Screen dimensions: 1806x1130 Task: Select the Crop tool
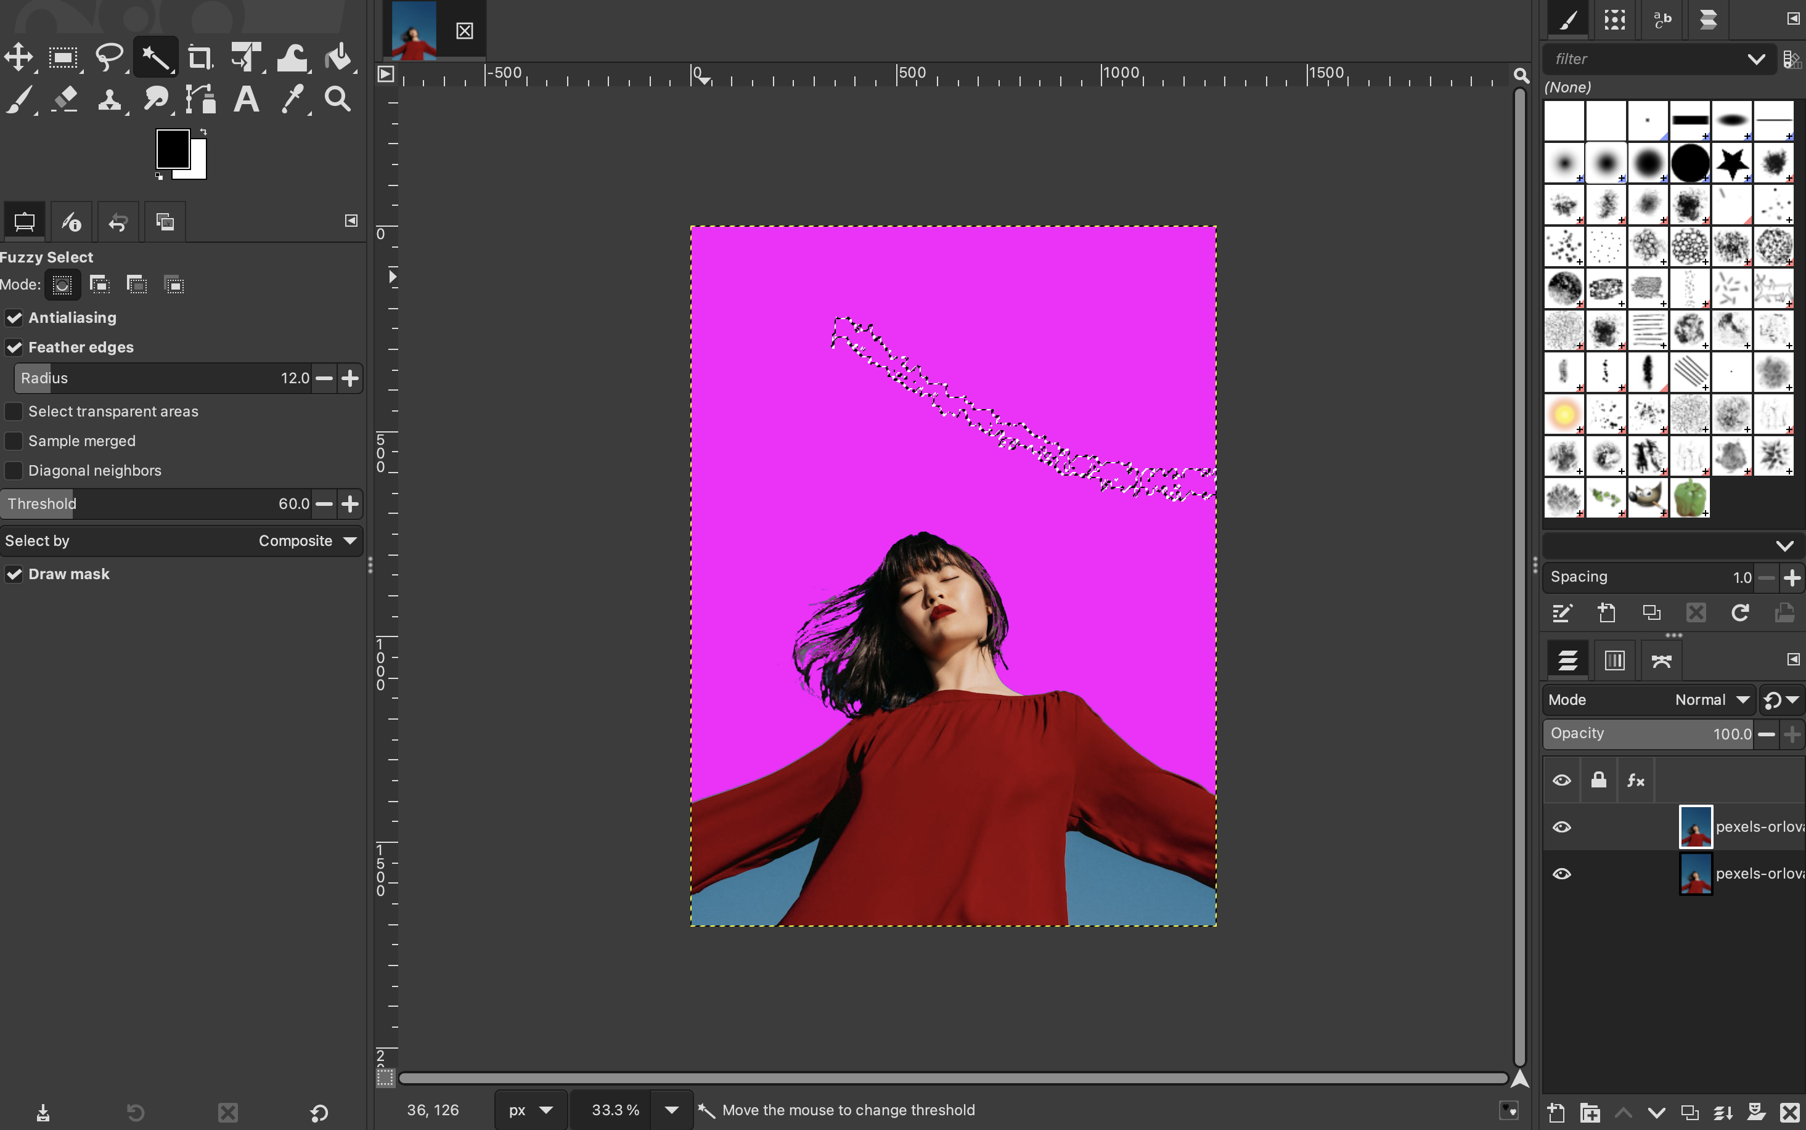[200, 57]
